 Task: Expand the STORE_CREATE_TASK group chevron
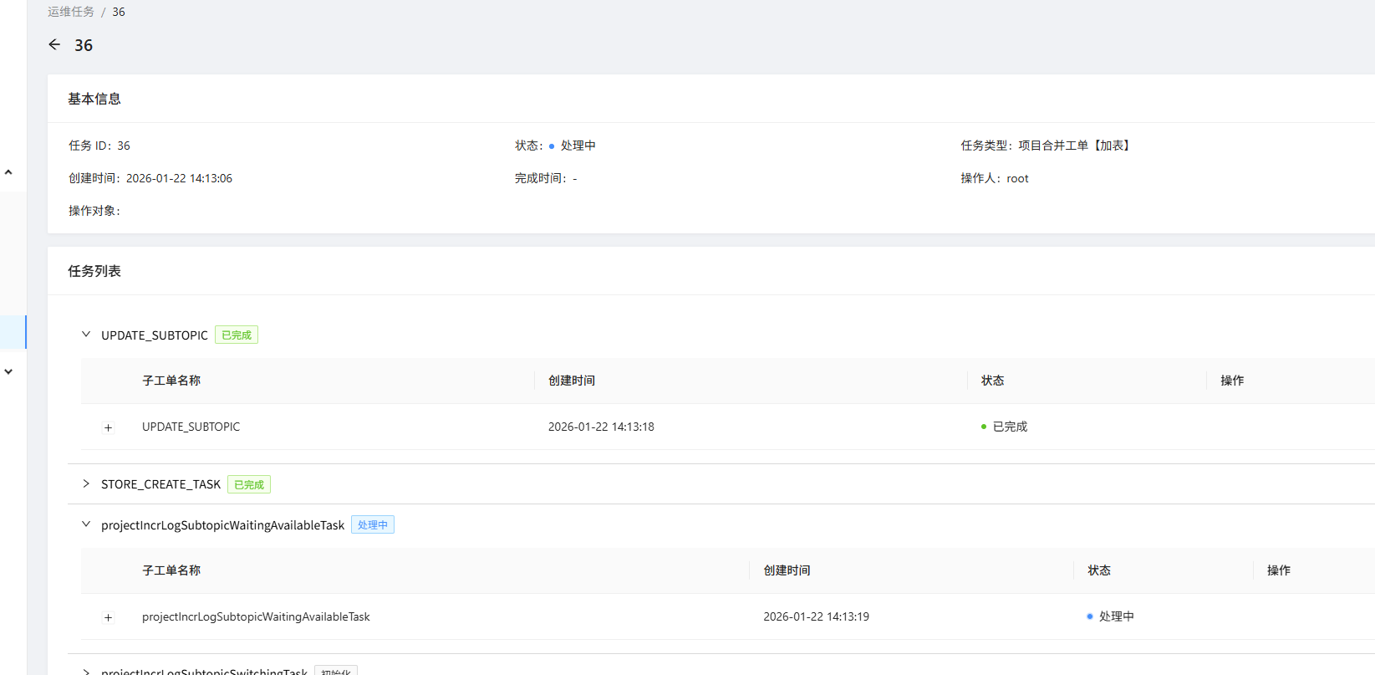point(86,484)
